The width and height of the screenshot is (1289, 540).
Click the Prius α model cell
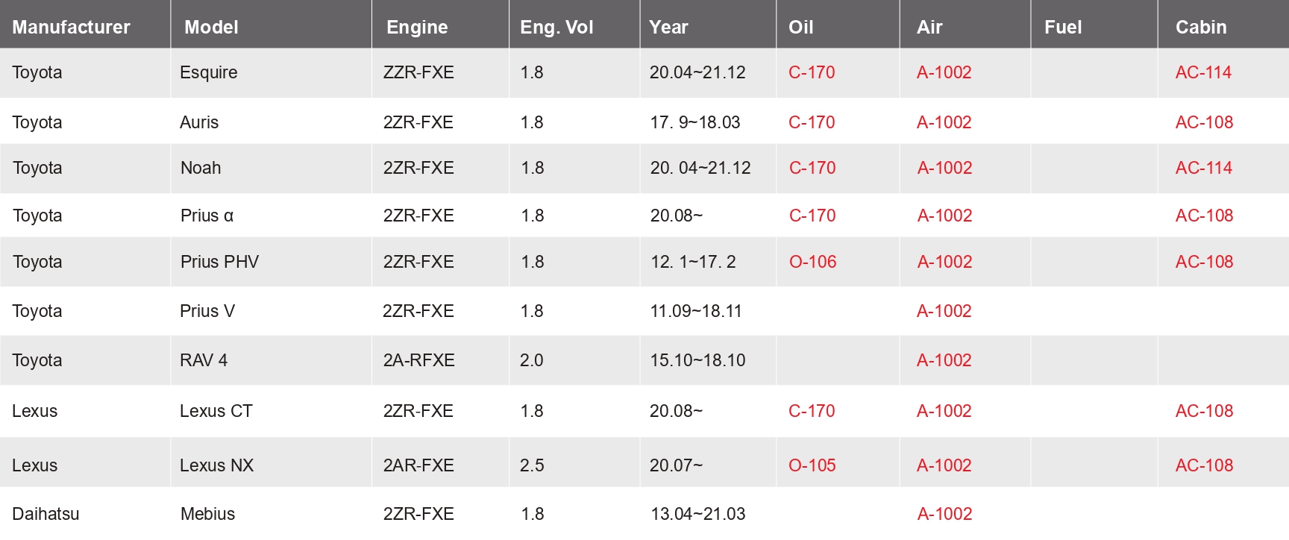tap(207, 216)
